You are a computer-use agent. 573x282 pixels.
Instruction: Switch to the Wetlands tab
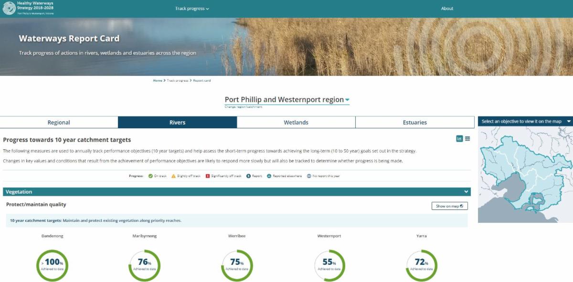point(296,123)
